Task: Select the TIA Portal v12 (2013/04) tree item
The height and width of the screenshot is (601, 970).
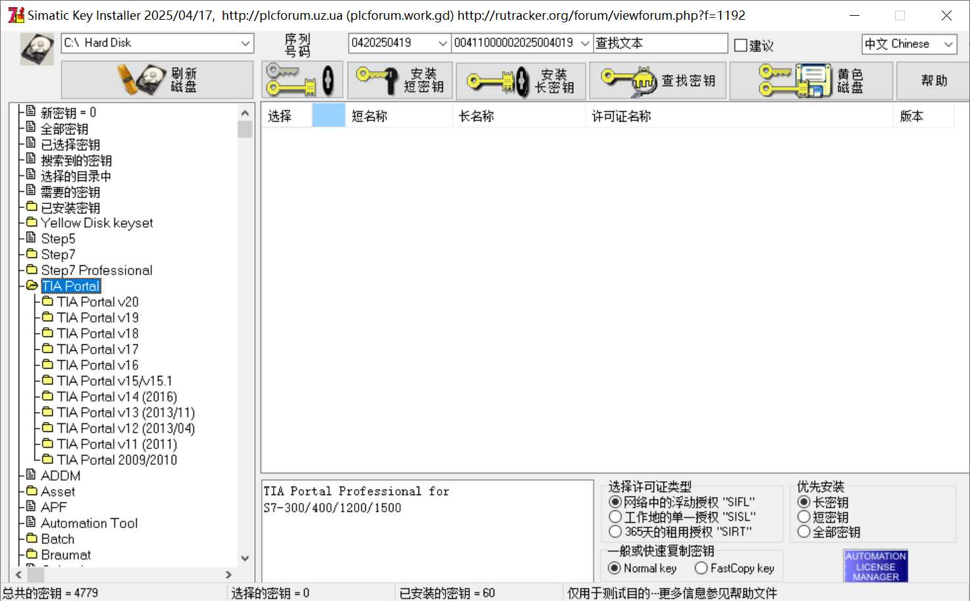Action: point(126,429)
